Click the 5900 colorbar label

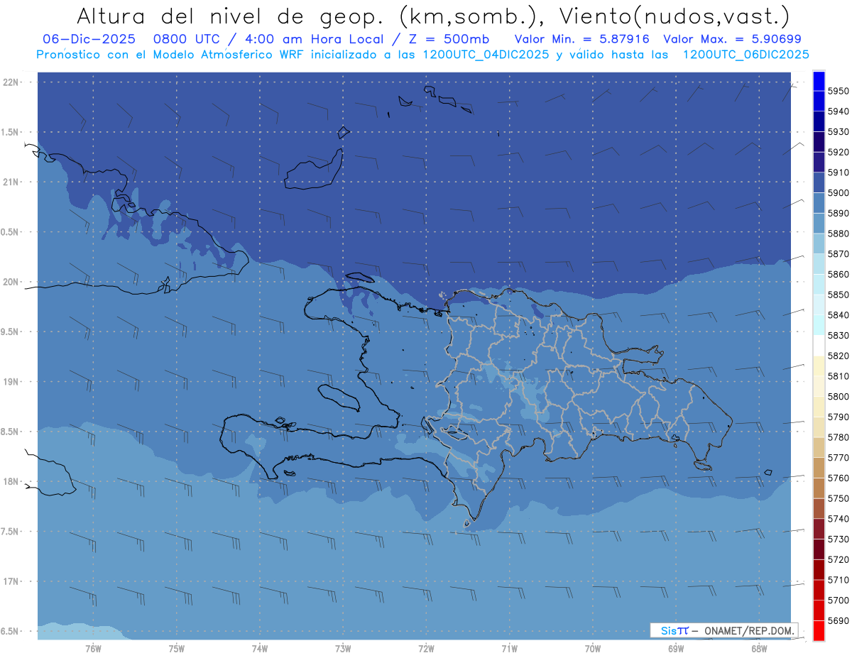click(x=838, y=193)
